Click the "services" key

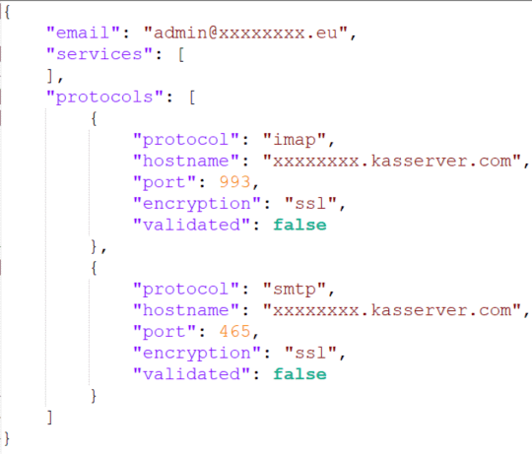100,54
